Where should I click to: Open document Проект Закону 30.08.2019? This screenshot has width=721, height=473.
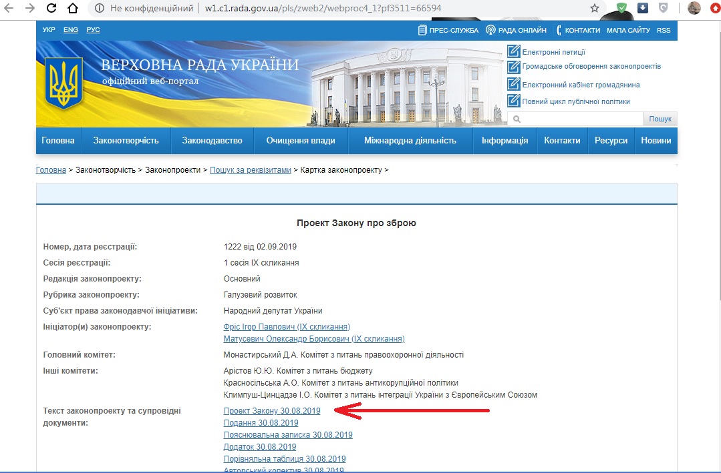[x=272, y=410]
